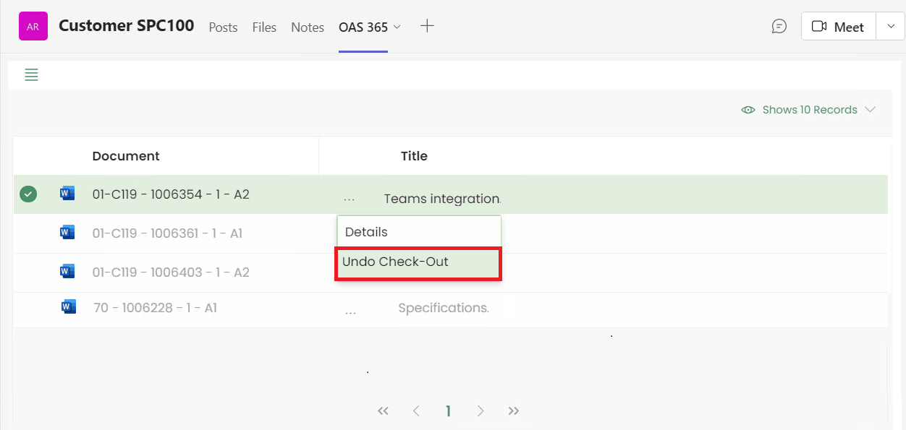
Task: Click Word icon for document 1006354
Action: pos(67,194)
